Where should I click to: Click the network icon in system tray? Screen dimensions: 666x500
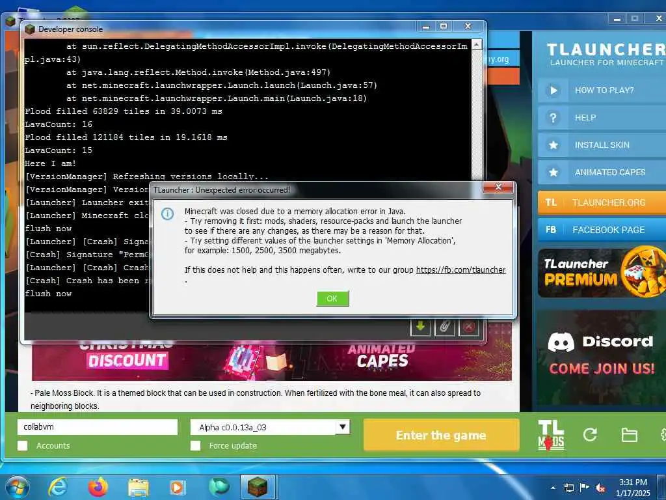[568, 488]
